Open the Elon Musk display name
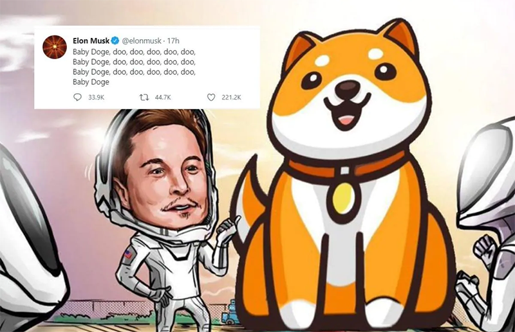 point(91,40)
